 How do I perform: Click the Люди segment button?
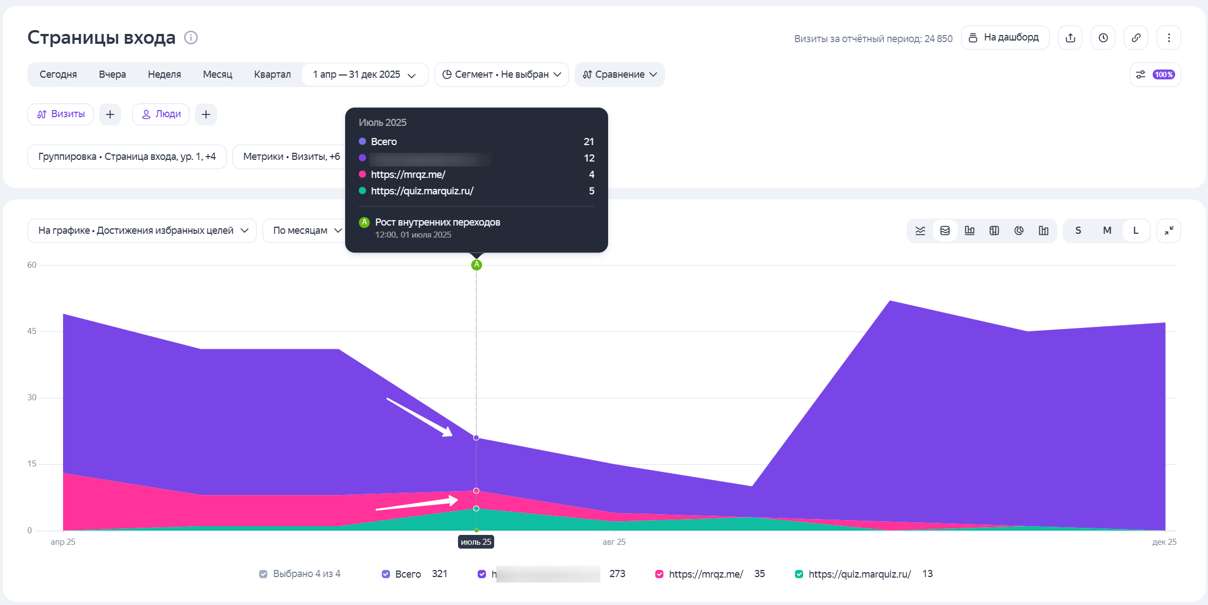click(x=161, y=114)
